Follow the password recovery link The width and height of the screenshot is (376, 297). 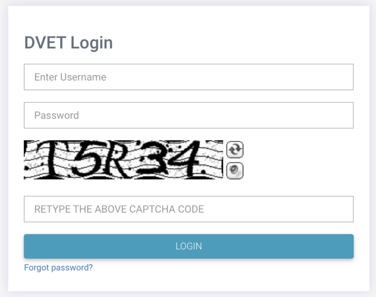point(58,268)
